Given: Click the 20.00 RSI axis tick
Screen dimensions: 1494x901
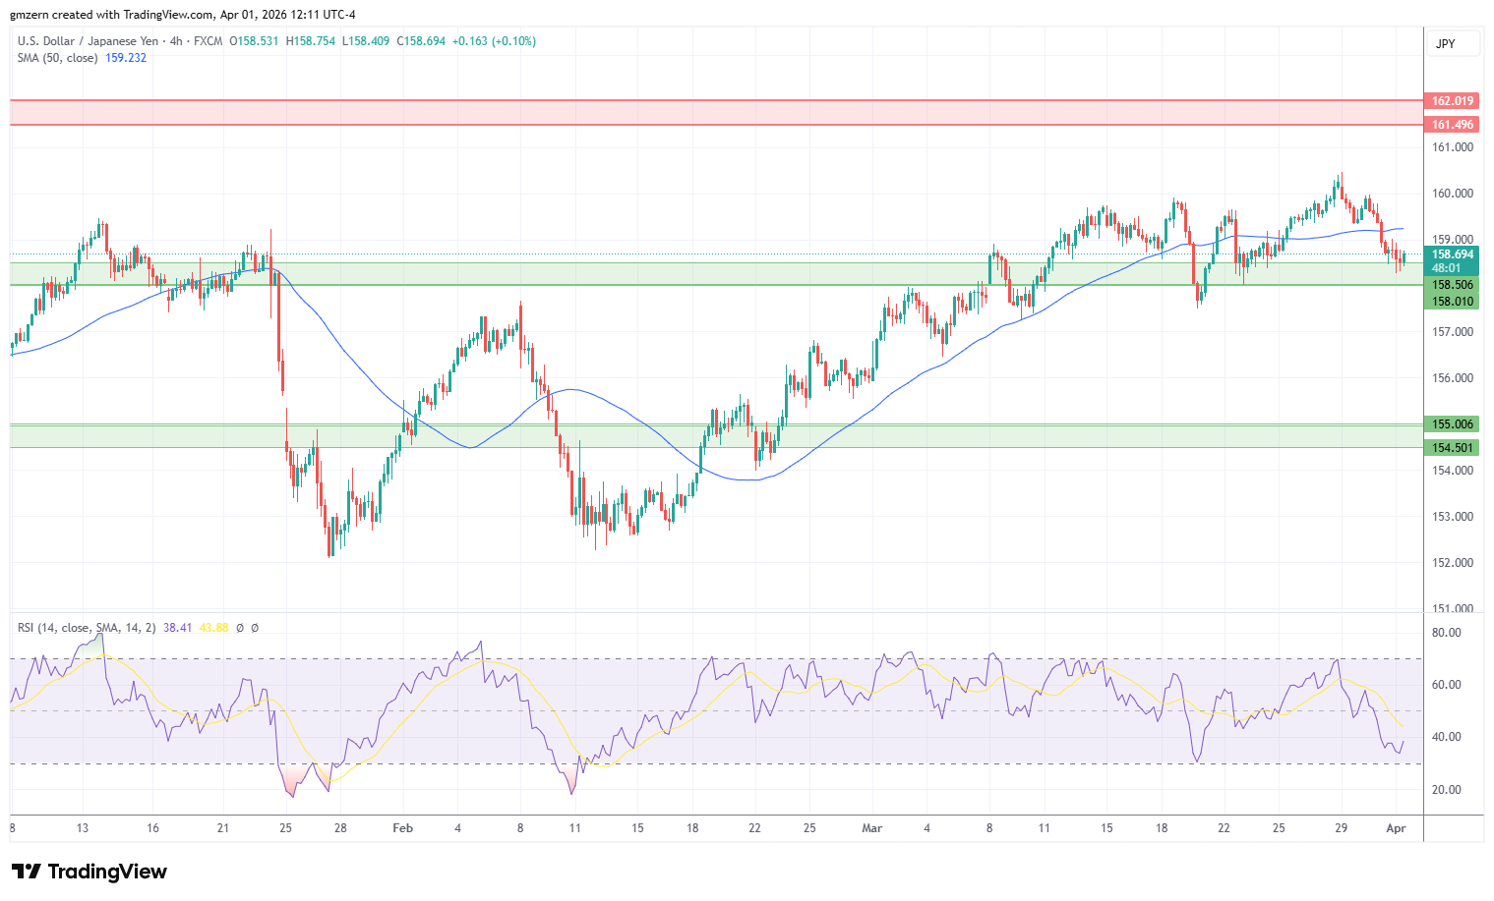Looking at the screenshot, I should (x=1447, y=790).
